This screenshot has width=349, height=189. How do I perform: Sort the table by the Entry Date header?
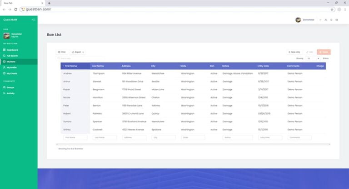[263, 66]
